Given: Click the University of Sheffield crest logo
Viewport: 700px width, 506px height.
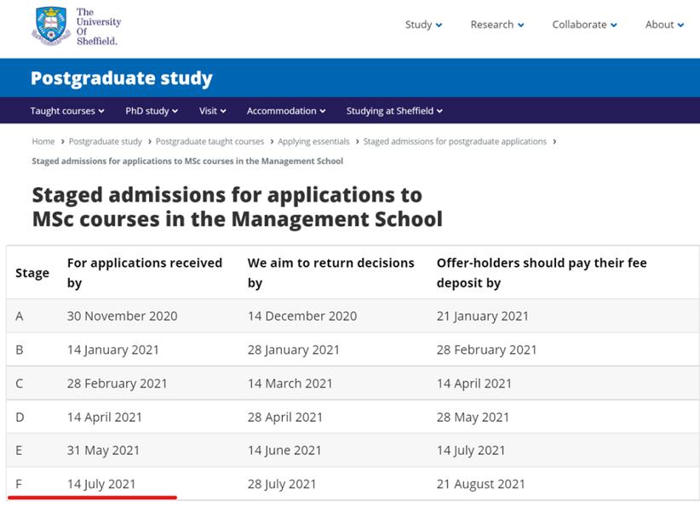Looking at the screenshot, I should click(49, 26).
